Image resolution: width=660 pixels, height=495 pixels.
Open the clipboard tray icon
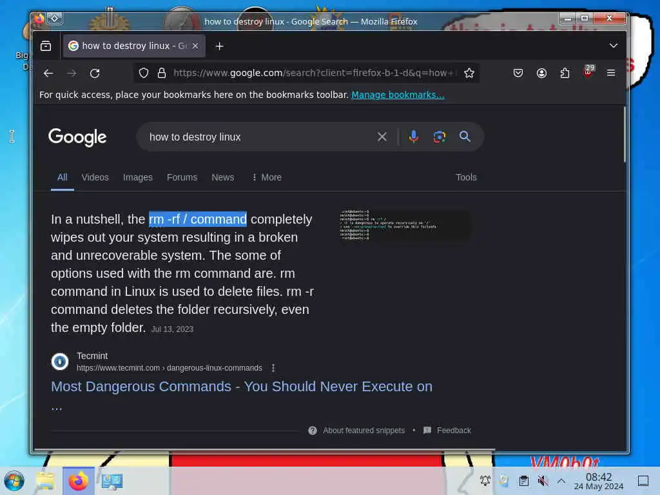(523, 481)
